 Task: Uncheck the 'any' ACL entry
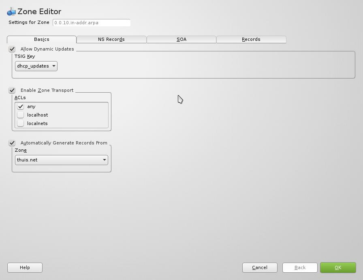[x=21, y=106]
